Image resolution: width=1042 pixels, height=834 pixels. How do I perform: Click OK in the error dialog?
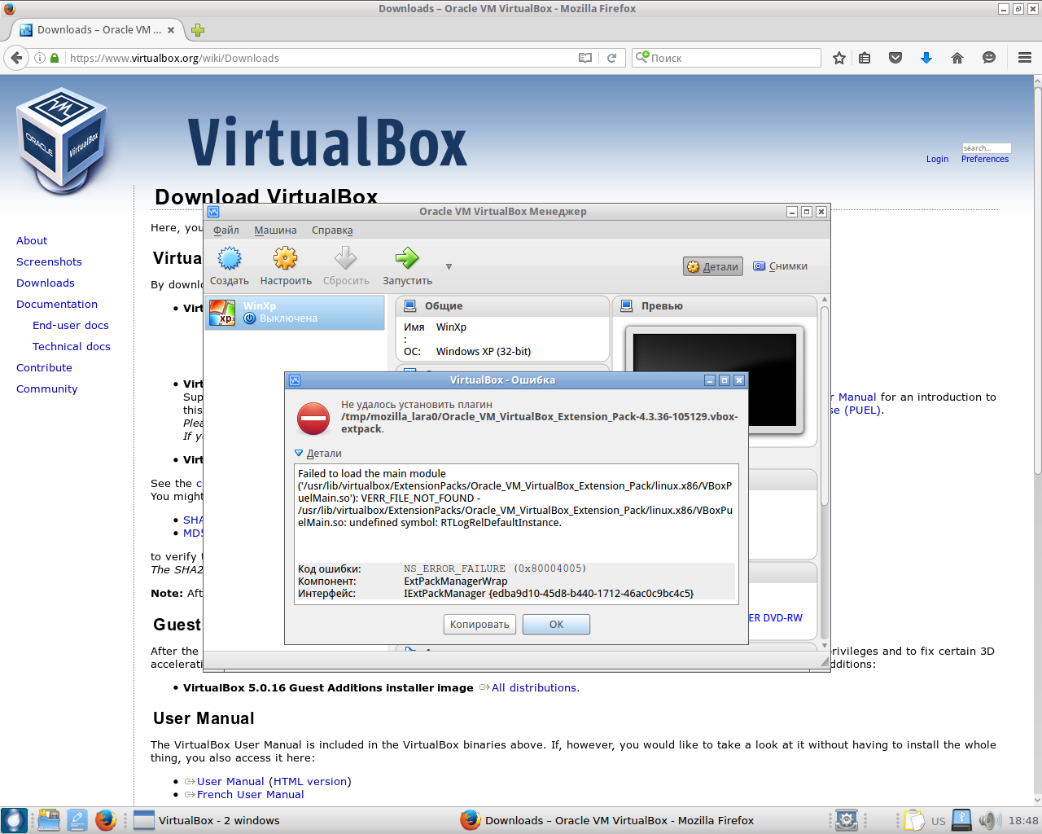pyautogui.click(x=556, y=625)
